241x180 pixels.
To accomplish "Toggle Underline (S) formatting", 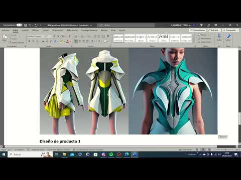I will point(37,41).
